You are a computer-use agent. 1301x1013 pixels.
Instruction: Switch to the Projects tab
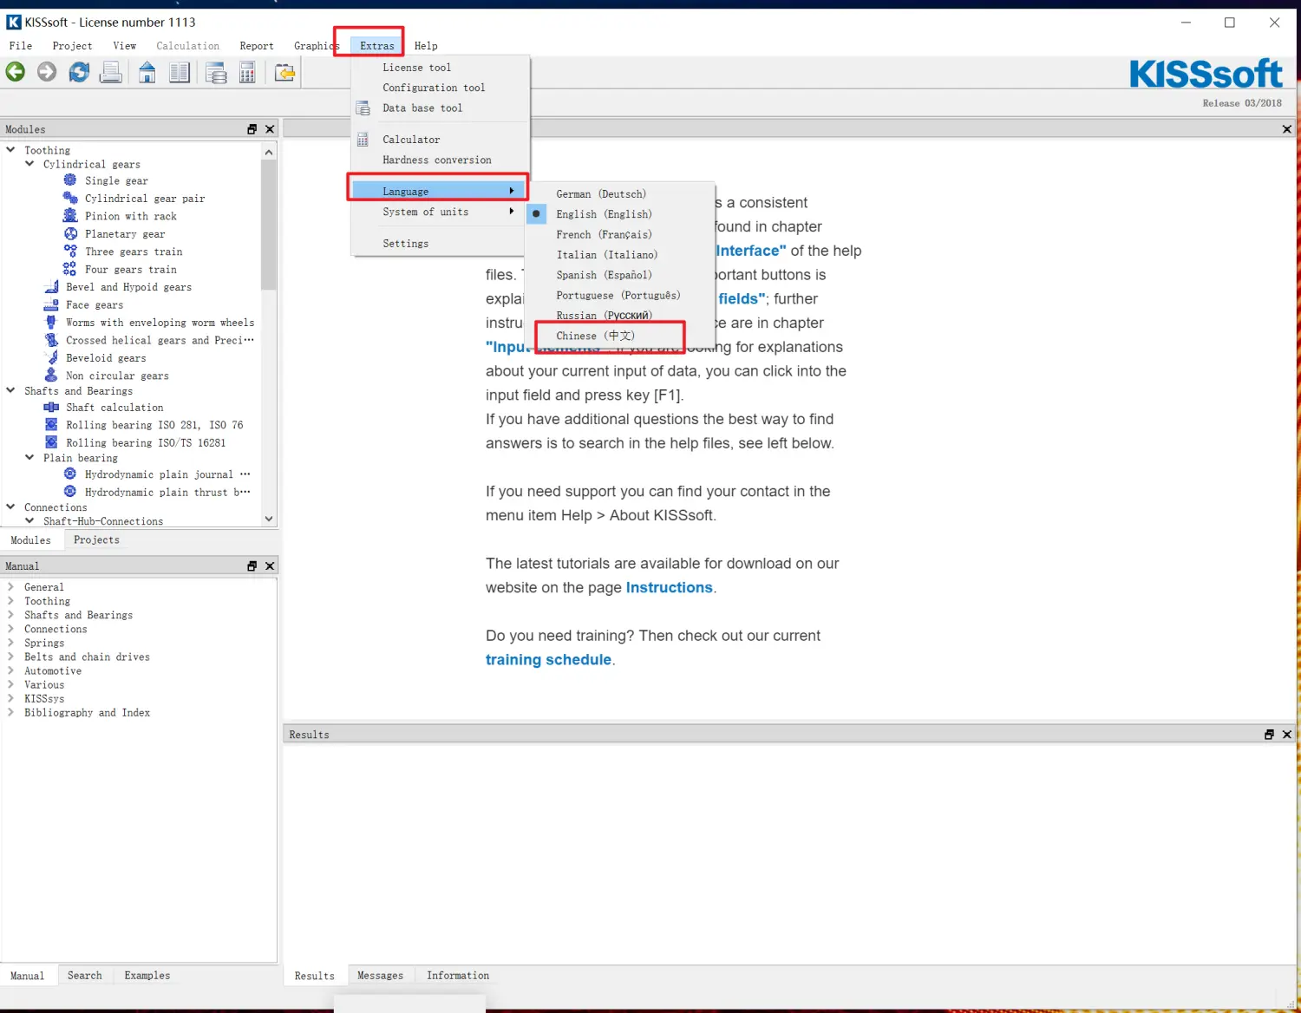(96, 539)
